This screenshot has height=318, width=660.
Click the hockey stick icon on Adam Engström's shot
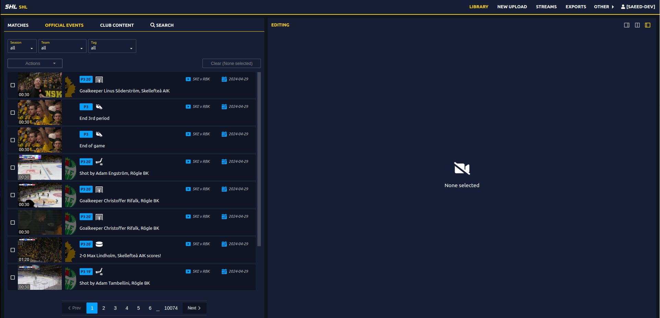pyautogui.click(x=99, y=162)
